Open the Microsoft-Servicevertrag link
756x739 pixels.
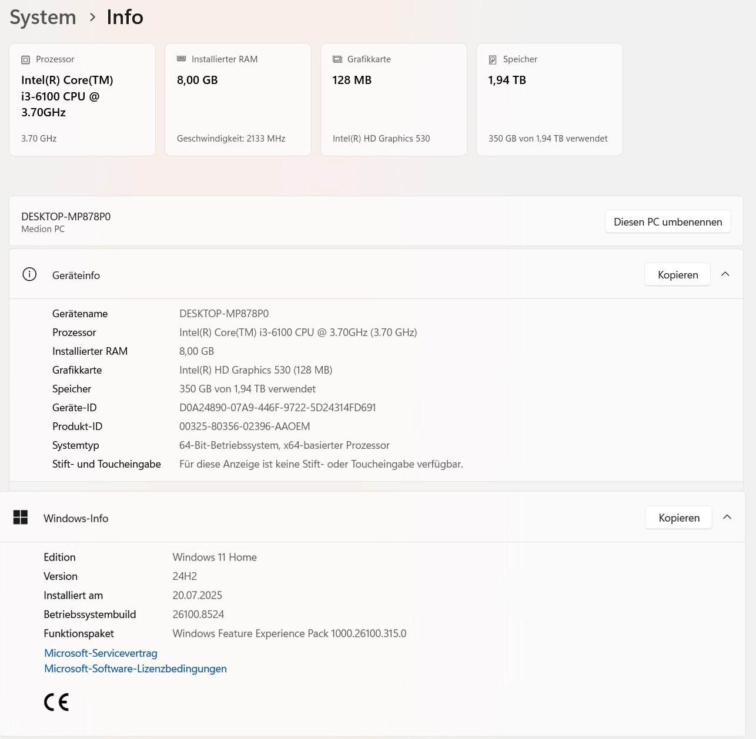(x=101, y=653)
